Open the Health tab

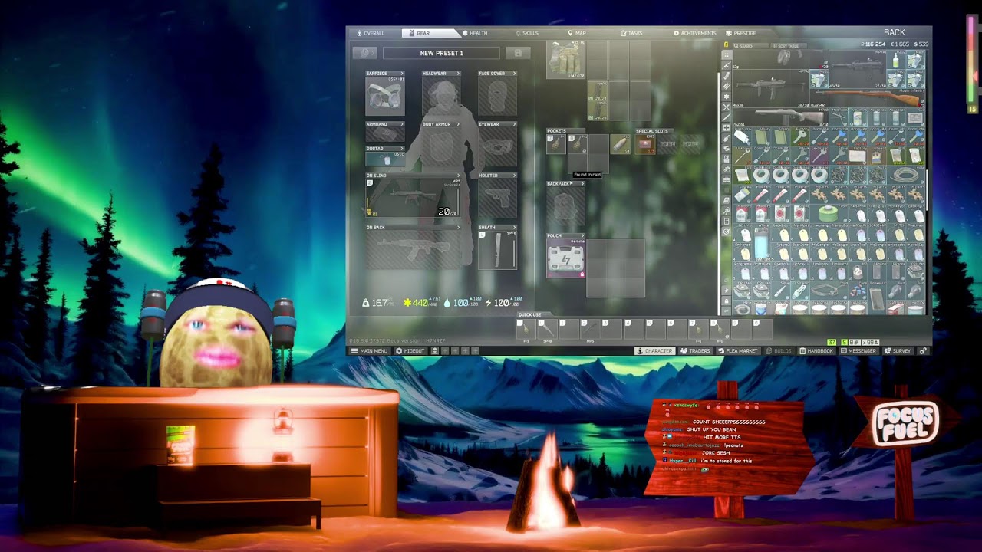pyautogui.click(x=475, y=33)
